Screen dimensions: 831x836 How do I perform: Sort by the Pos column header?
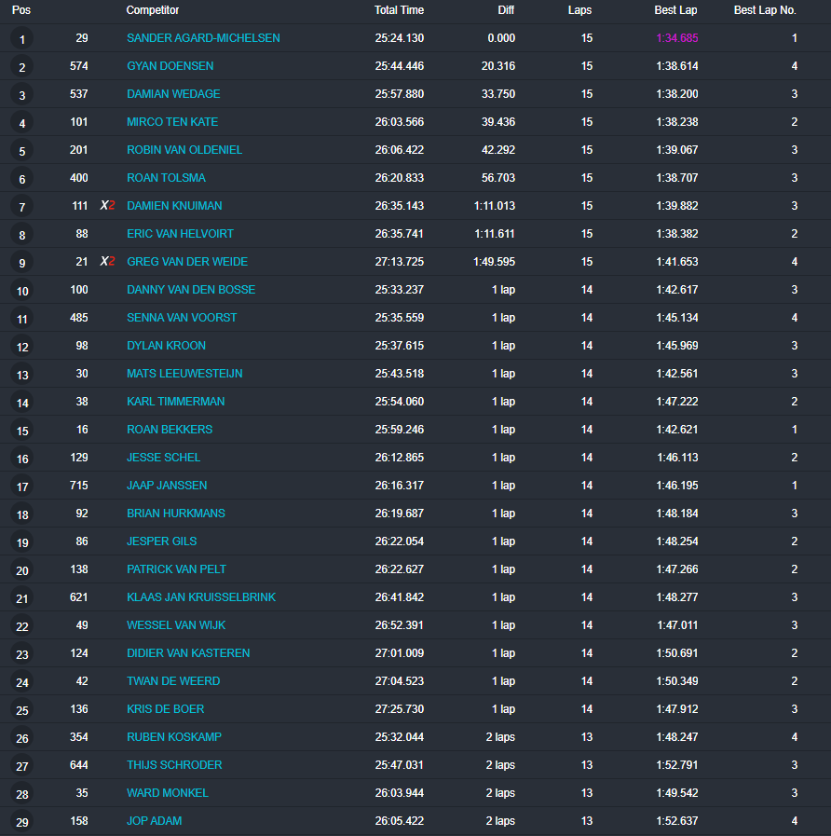click(20, 10)
